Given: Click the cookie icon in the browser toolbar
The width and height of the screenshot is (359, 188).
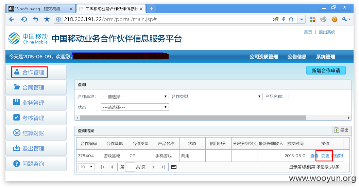Looking at the screenshot, I should 334,19.
